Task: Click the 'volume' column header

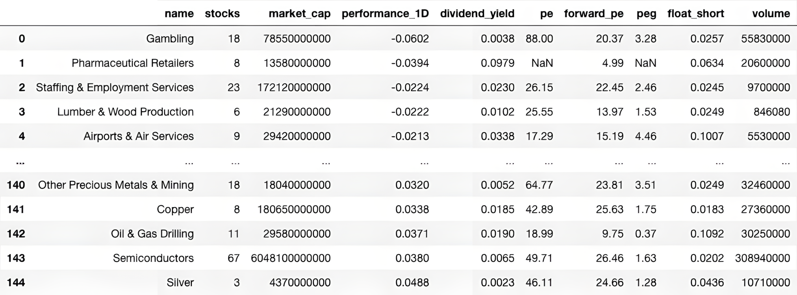Action: pos(771,13)
